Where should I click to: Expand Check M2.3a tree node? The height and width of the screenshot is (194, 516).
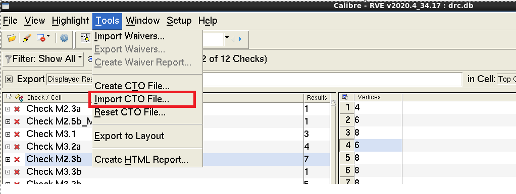[x=8, y=109]
